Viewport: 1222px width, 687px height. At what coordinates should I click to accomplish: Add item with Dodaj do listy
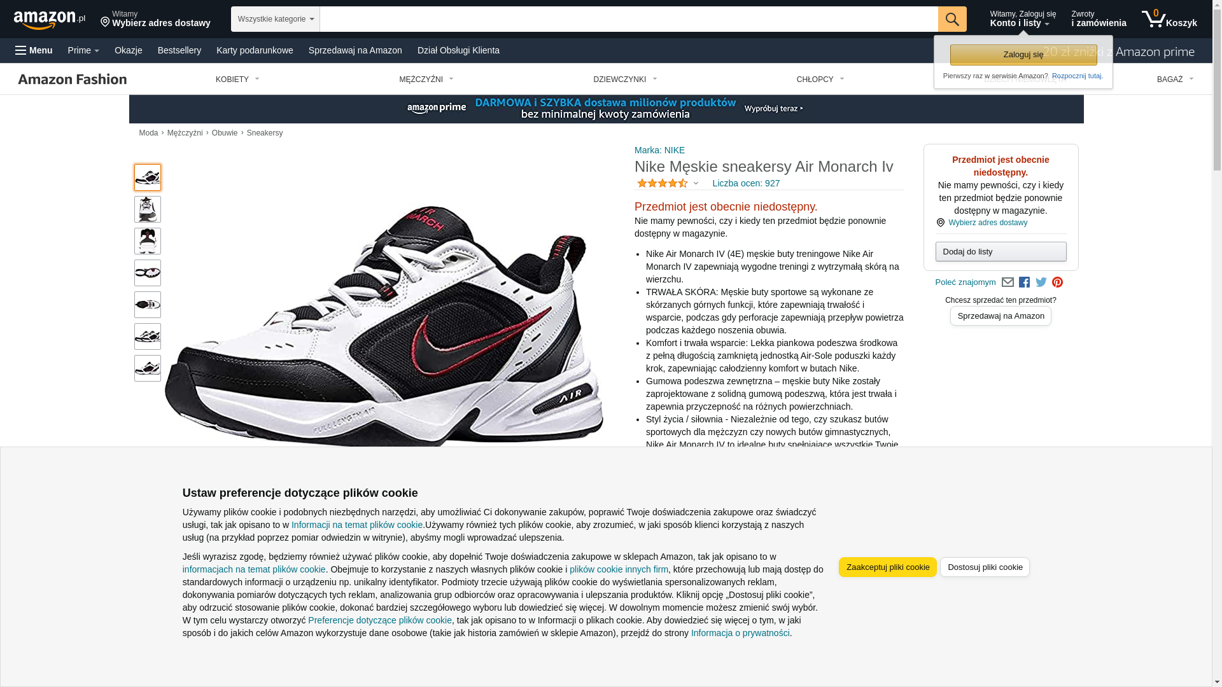click(x=1001, y=252)
